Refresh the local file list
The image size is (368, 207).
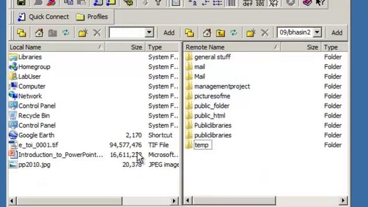(x=66, y=33)
